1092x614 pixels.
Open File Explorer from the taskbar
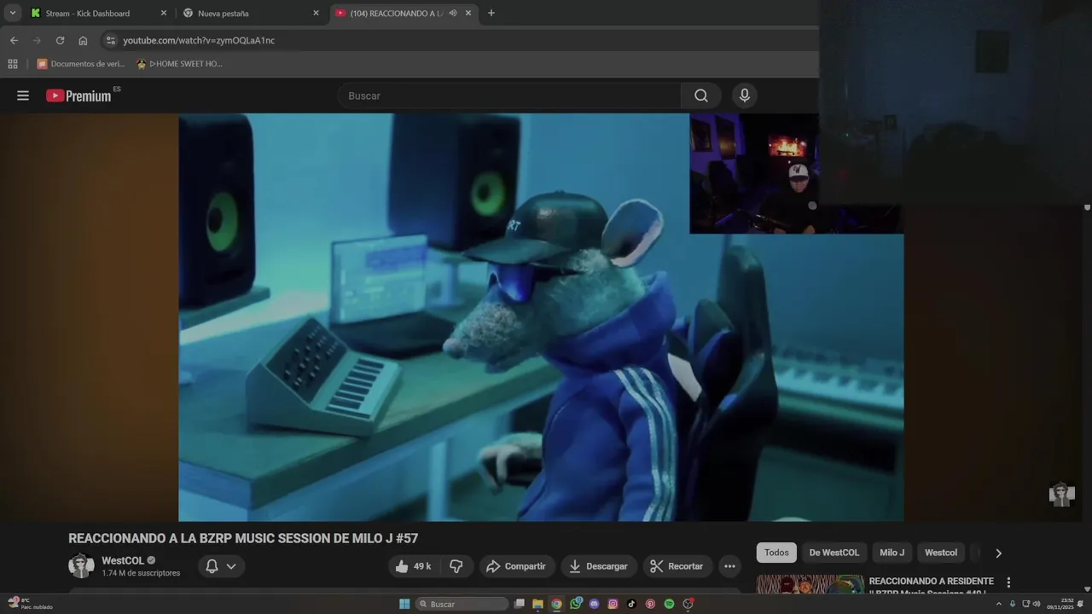(537, 604)
